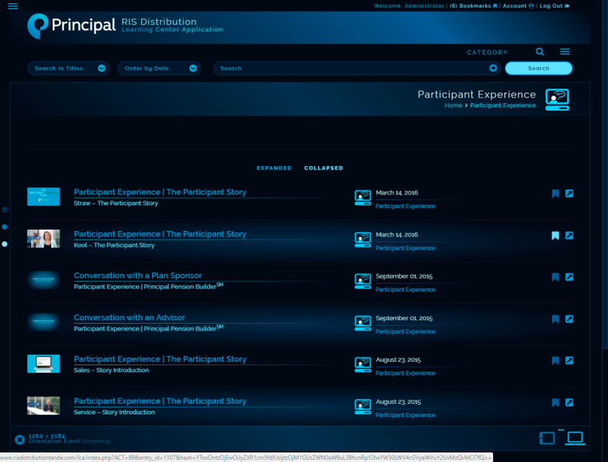Bookmark Conversation with a Plan Sponsor
608x462 pixels.
[x=555, y=277]
